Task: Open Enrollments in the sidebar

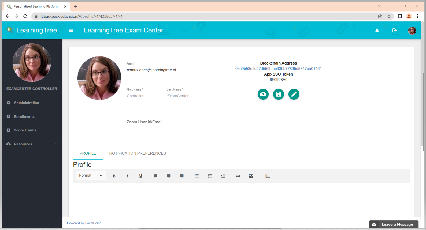Action: (24, 117)
